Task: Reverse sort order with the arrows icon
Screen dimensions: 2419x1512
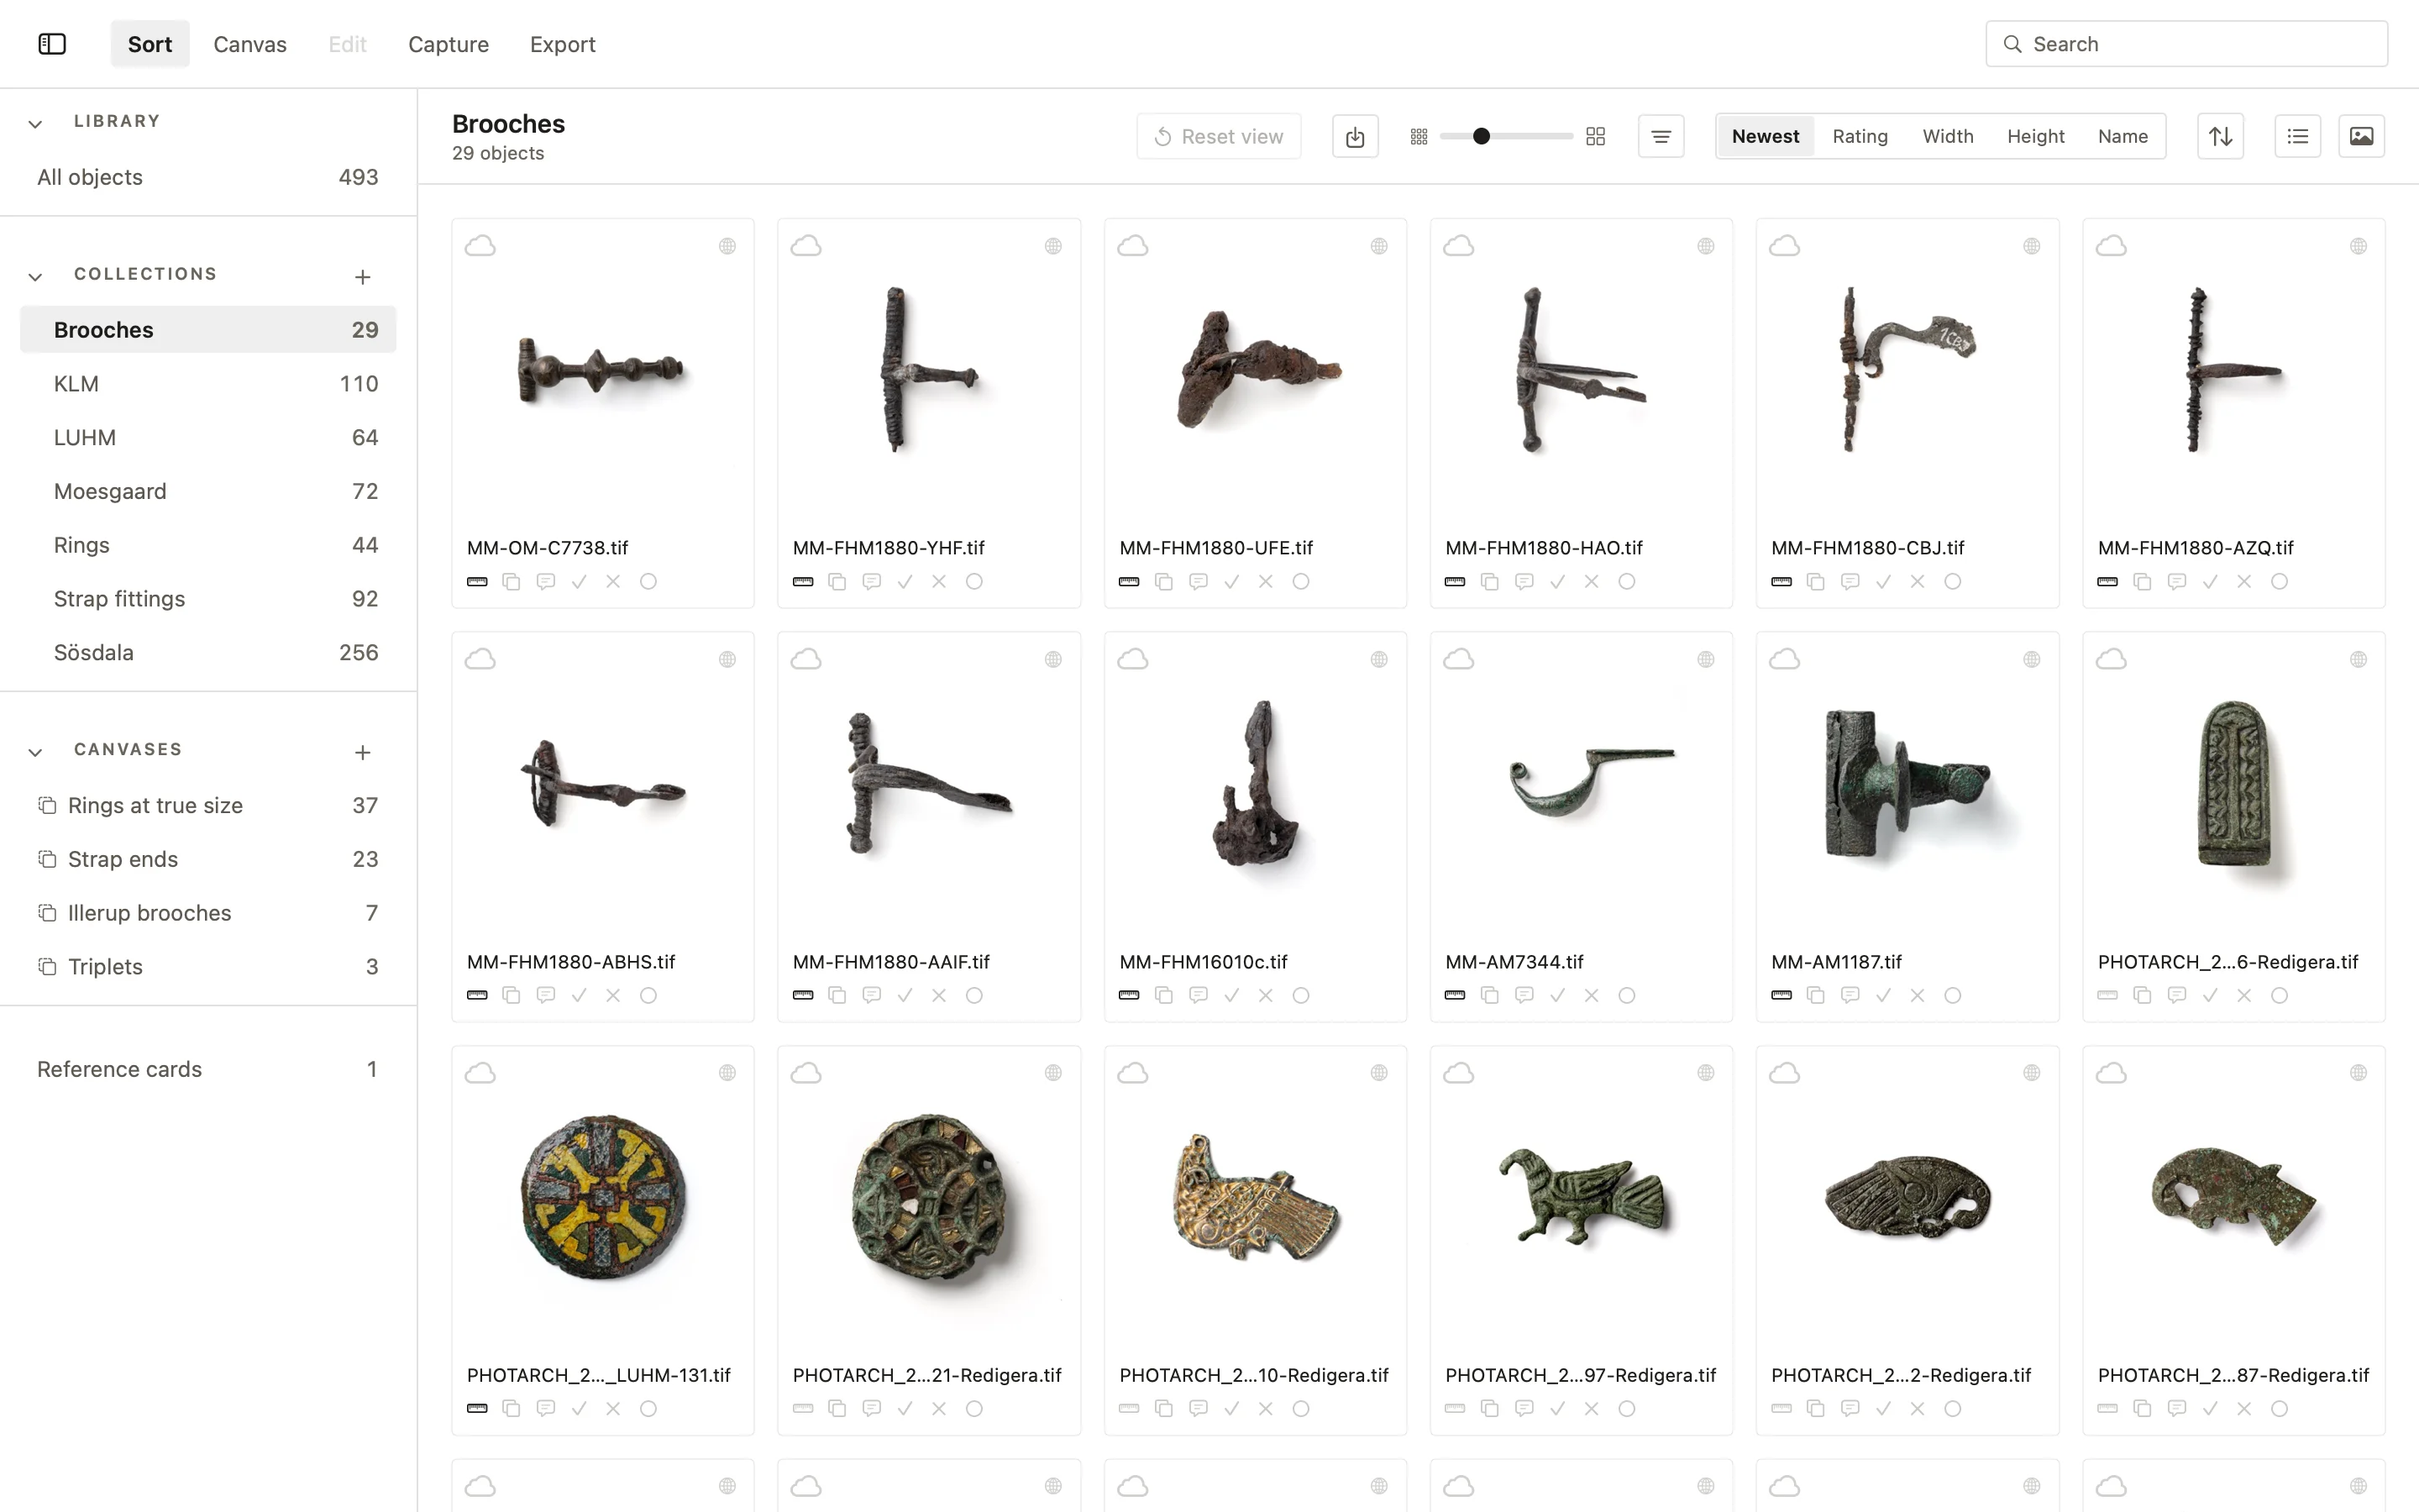Action: [2220, 136]
